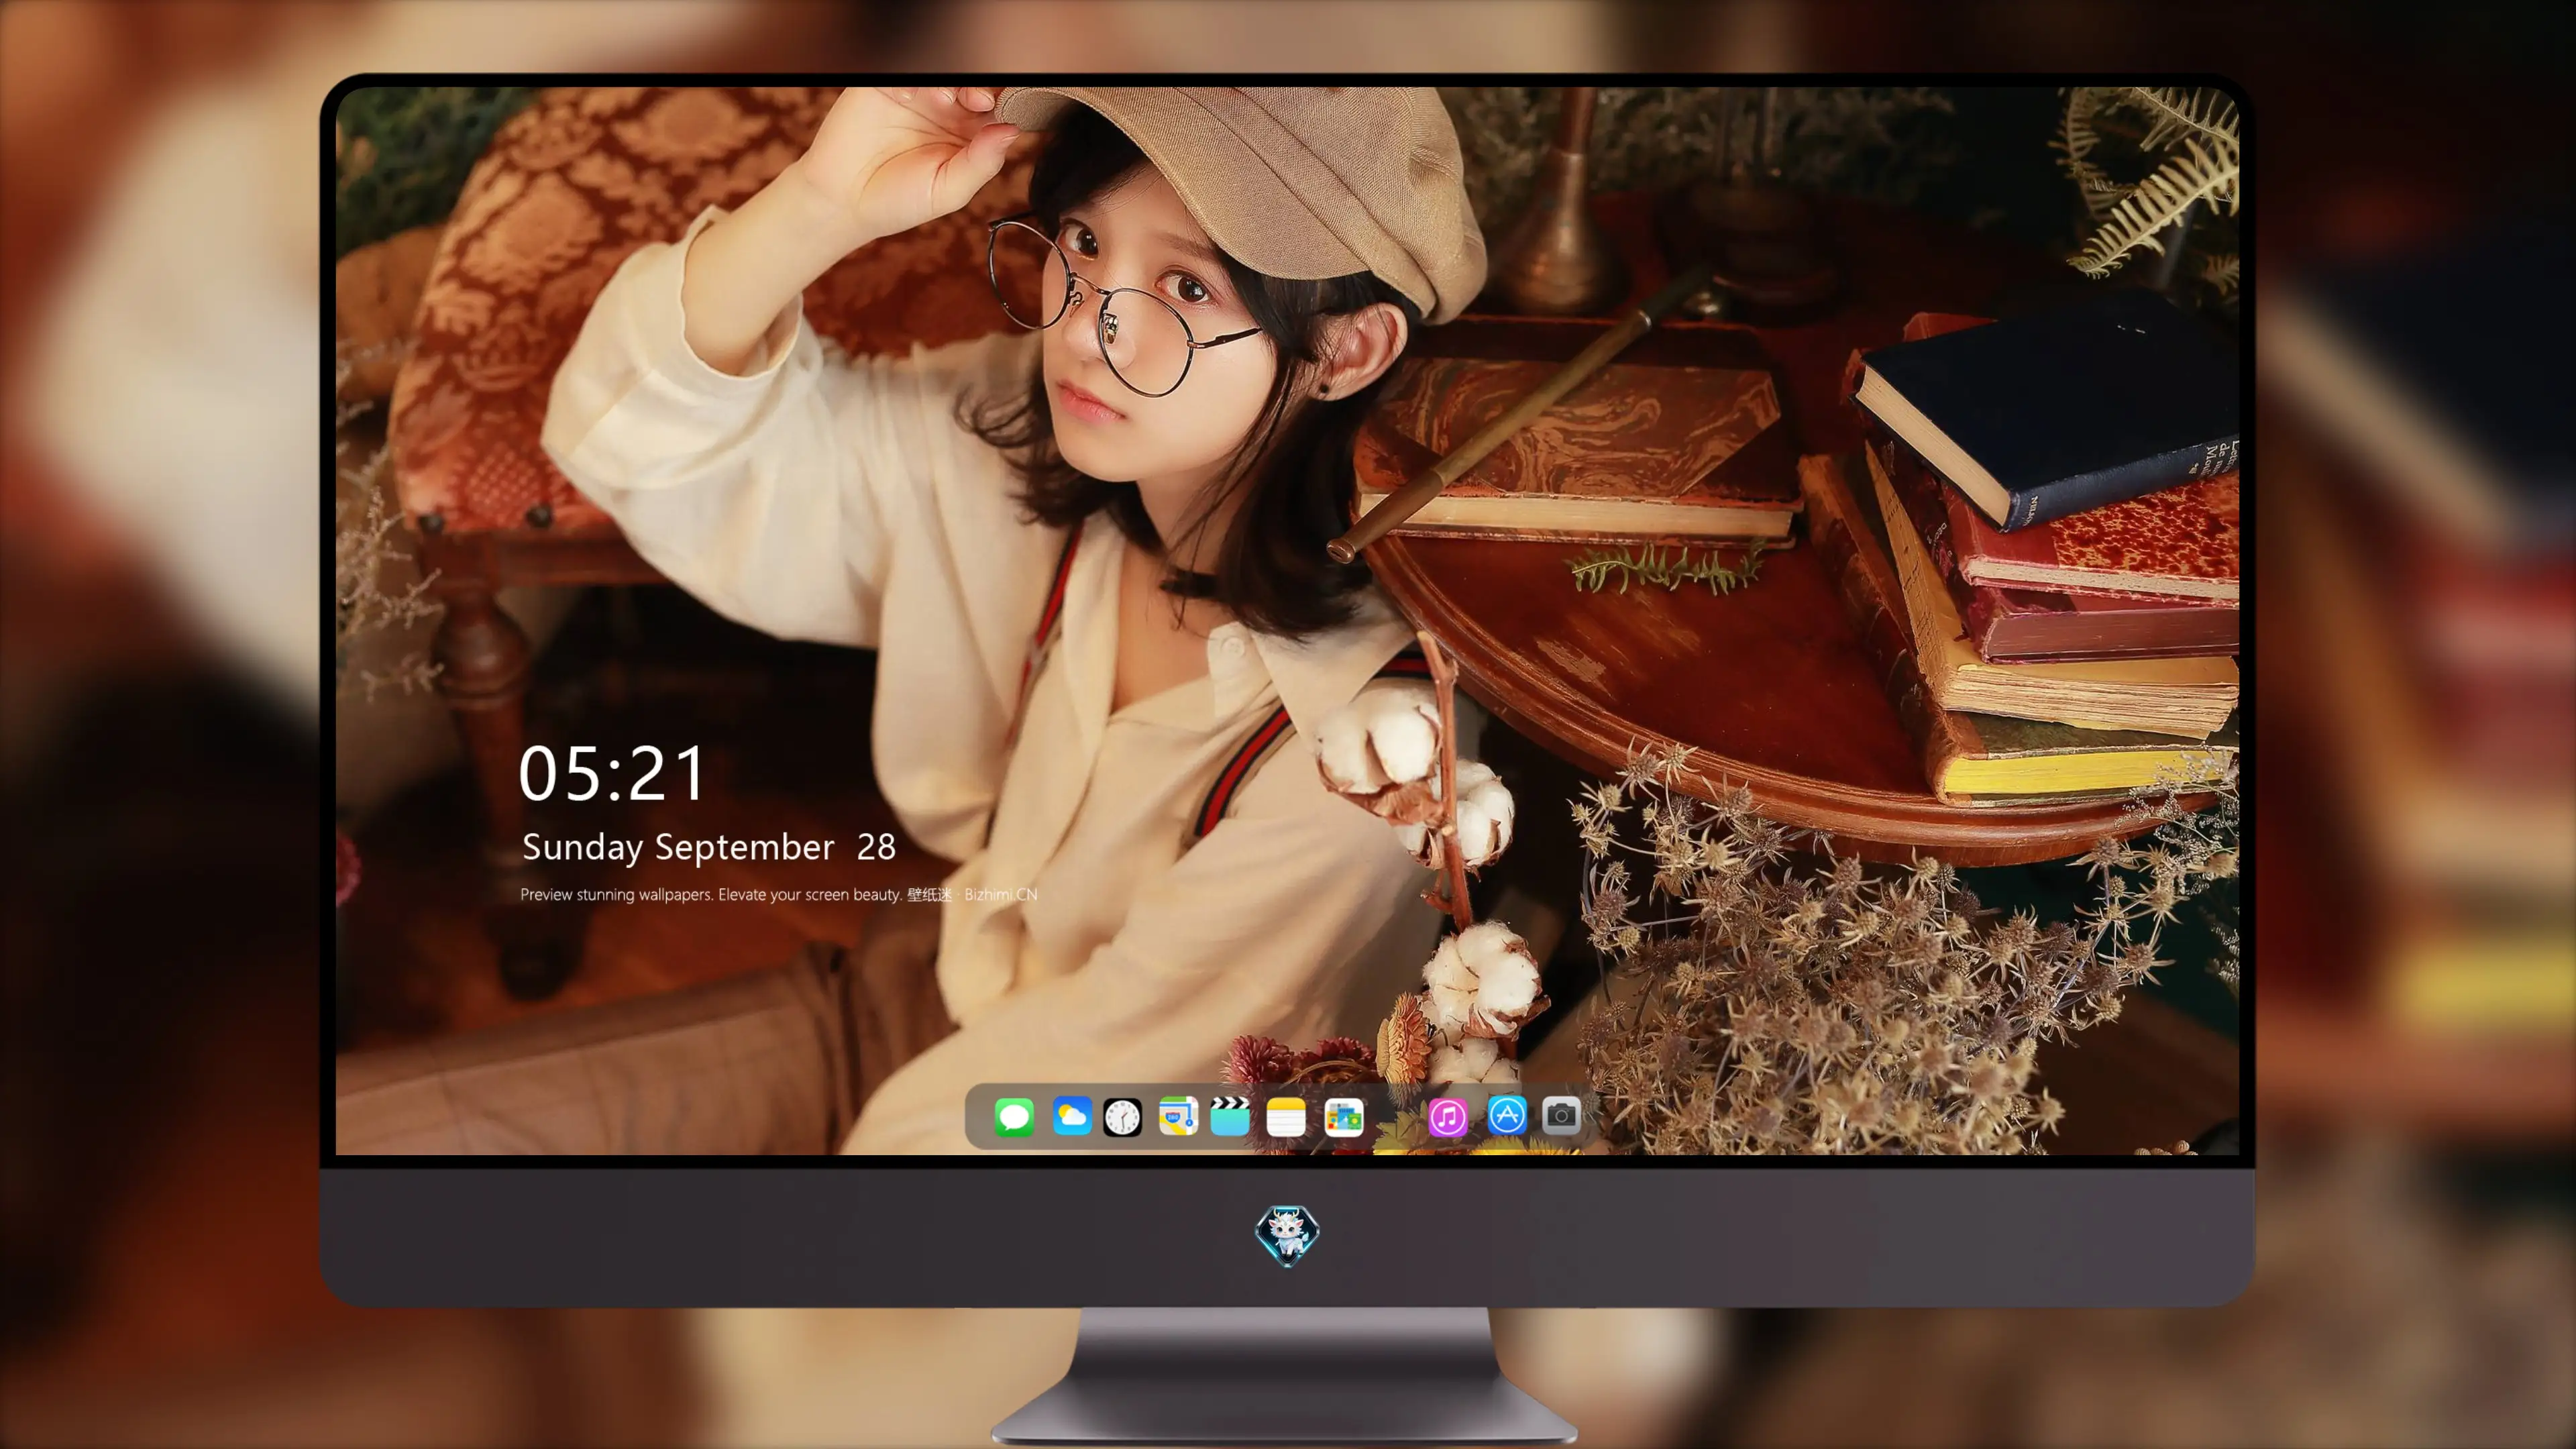This screenshot has height=1449, width=2576.
Task: Launch the yellow Notes app from dock
Action: (1286, 1117)
